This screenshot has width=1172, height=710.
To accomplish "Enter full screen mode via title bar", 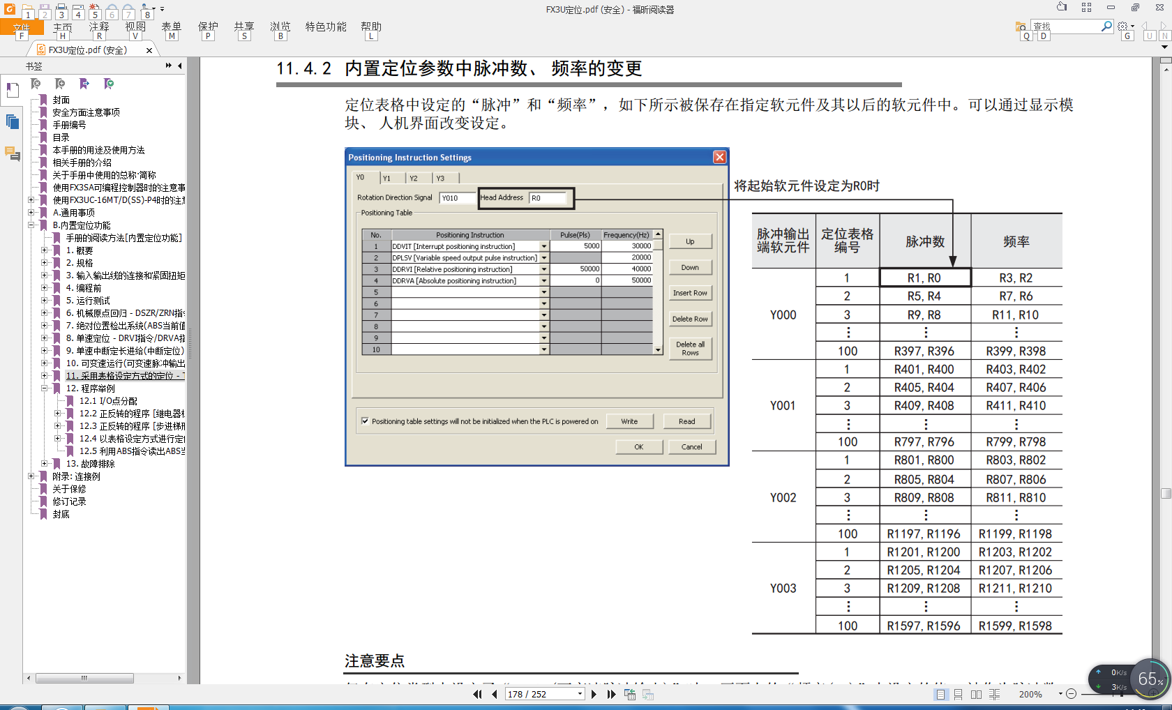I will [1086, 8].
